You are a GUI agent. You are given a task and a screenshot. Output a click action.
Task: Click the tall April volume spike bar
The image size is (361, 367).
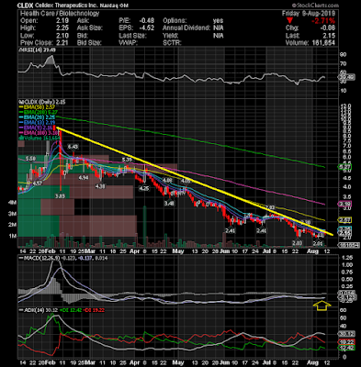(145, 227)
